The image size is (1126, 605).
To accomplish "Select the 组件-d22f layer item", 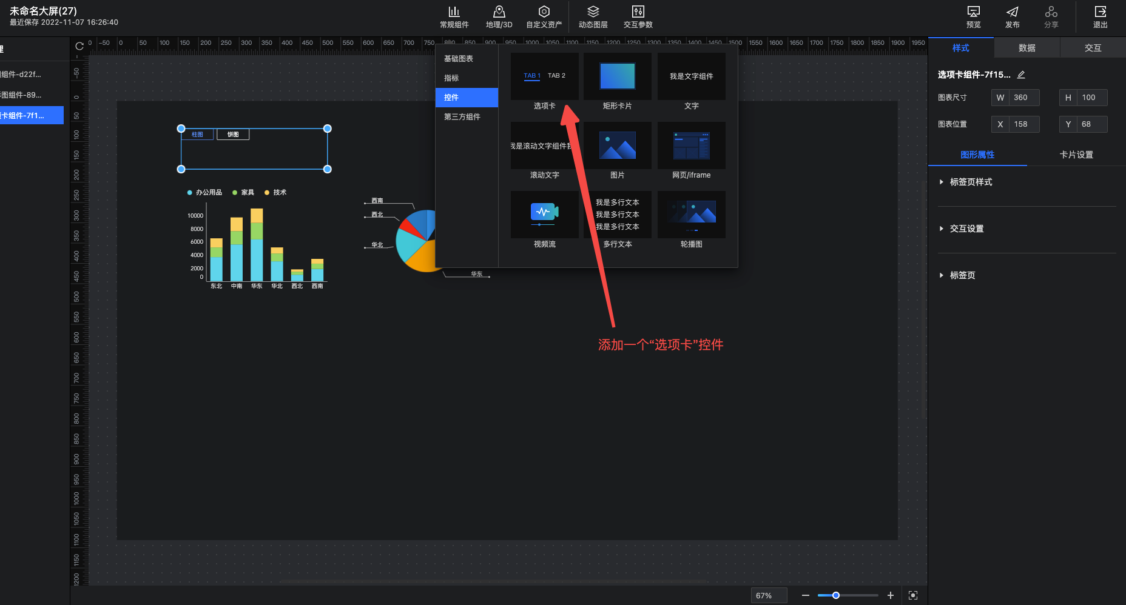I will point(32,75).
